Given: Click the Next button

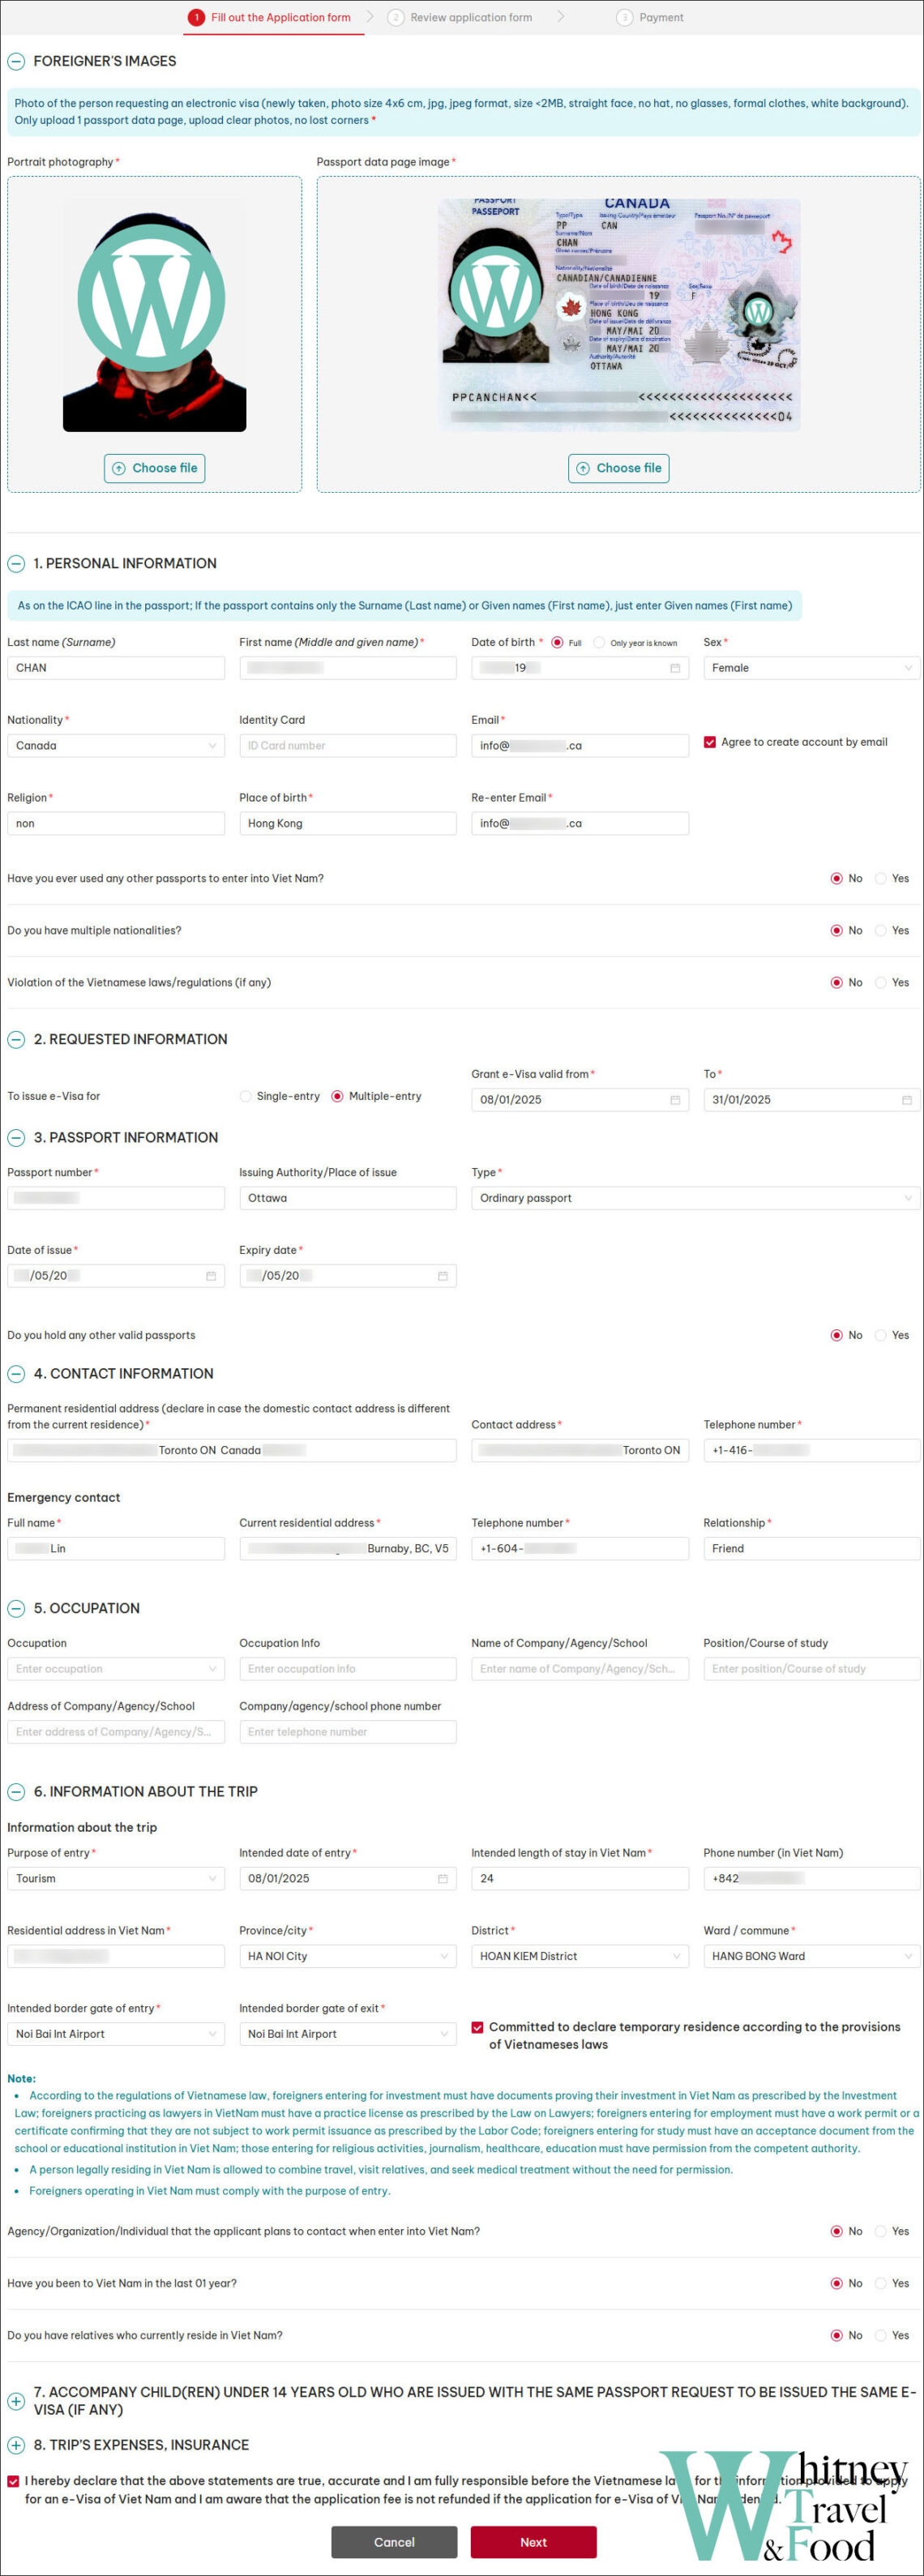Looking at the screenshot, I should (534, 2543).
